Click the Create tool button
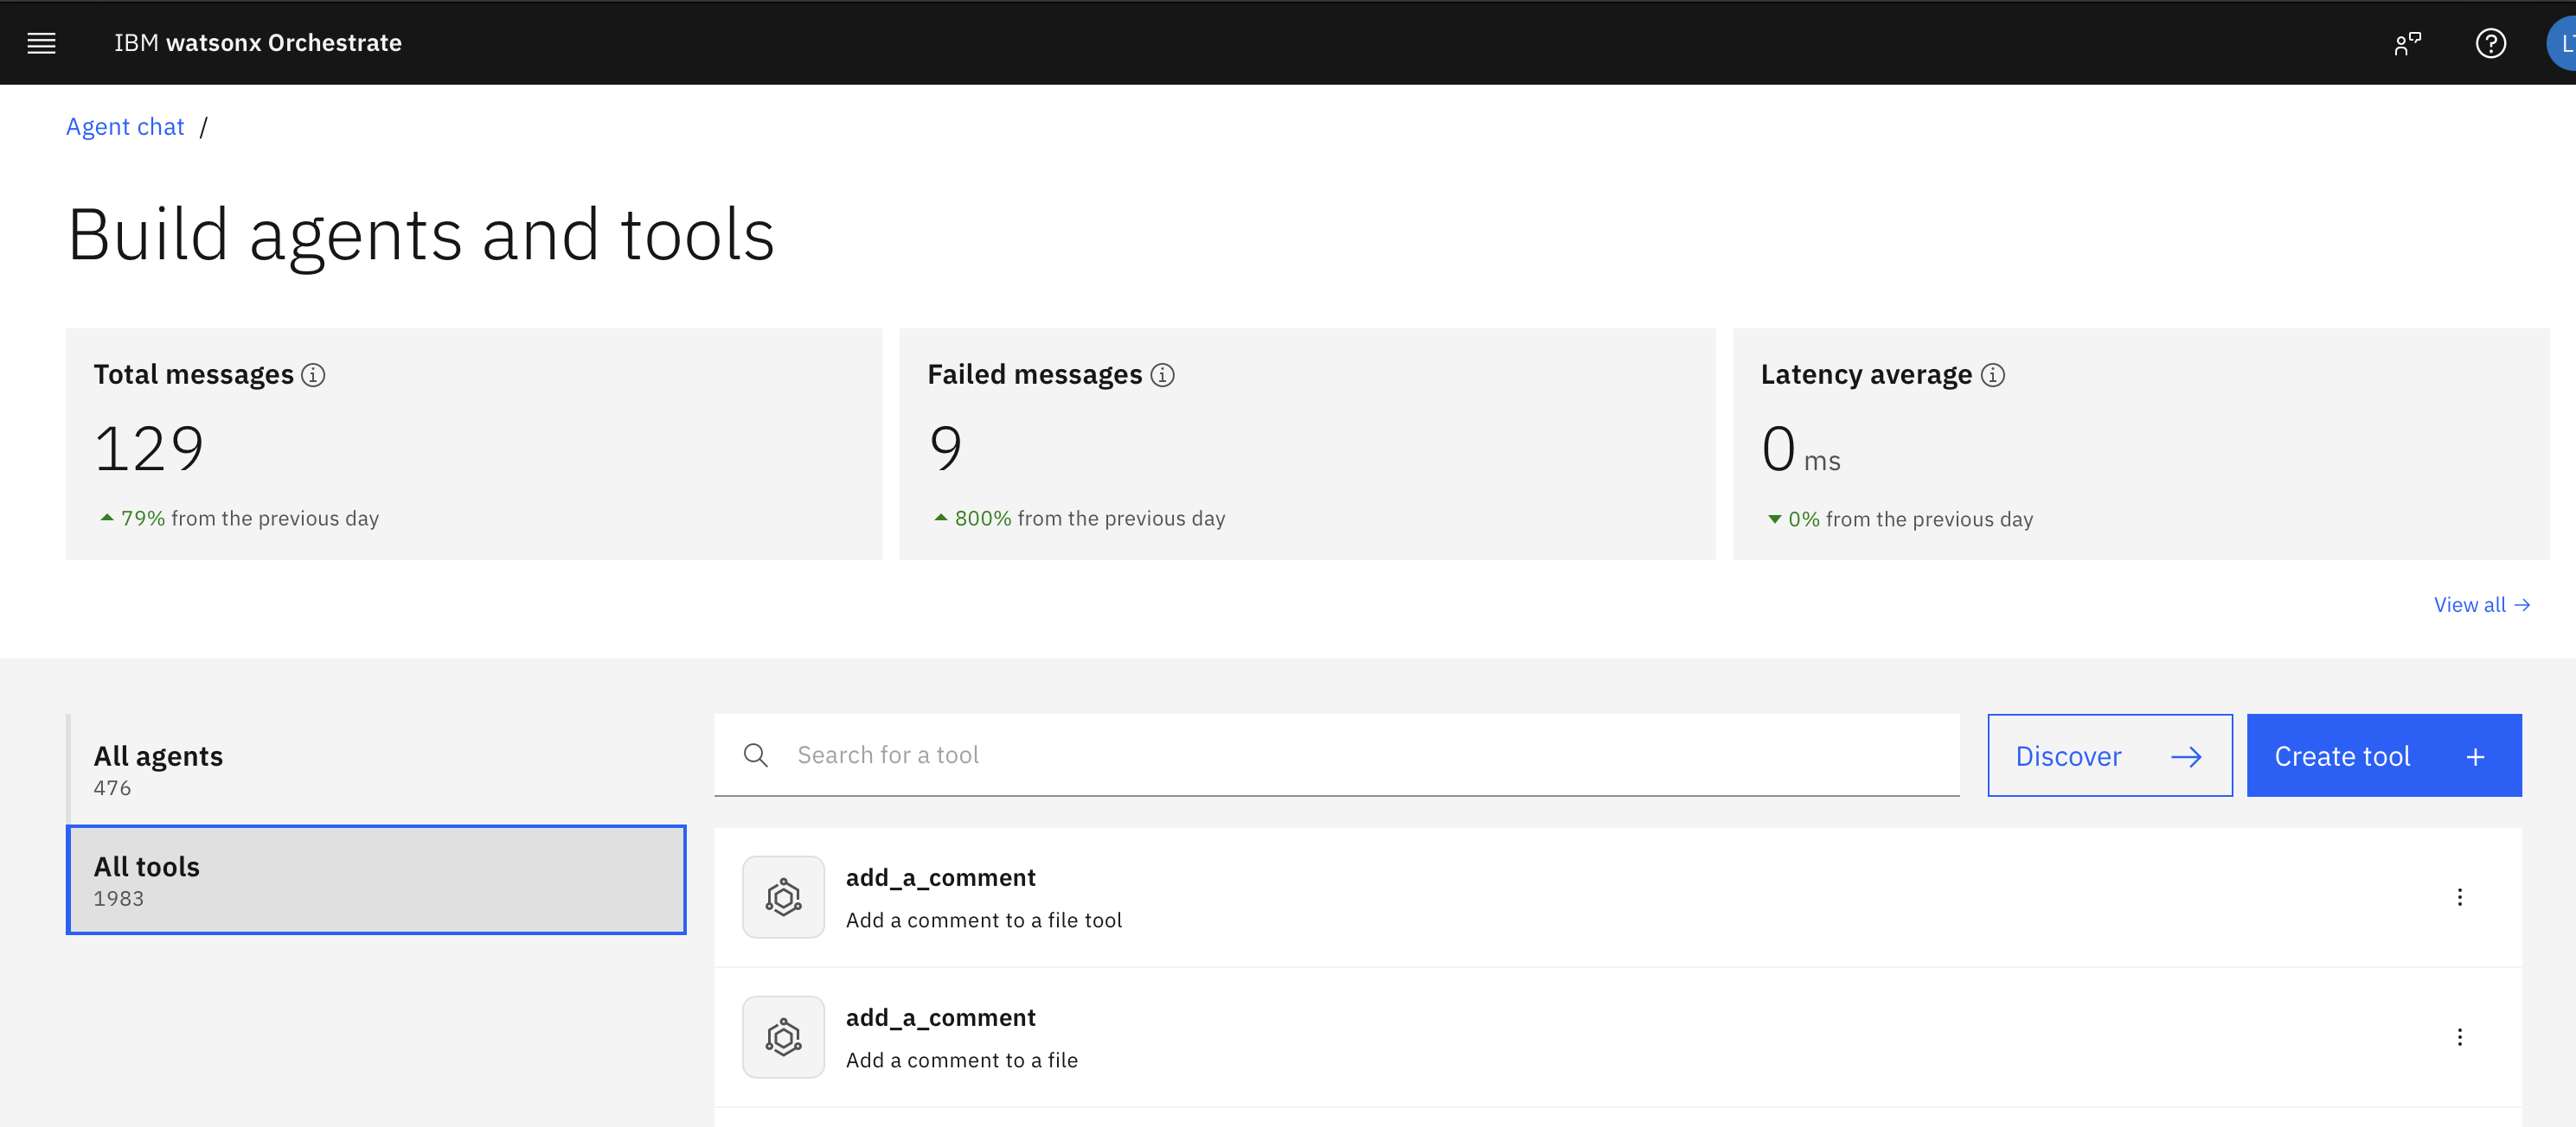This screenshot has height=1127, width=2576. [x=2383, y=755]
